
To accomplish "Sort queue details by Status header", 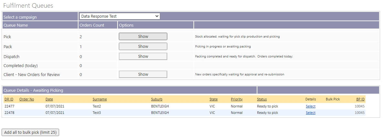I will pos(262,99).
